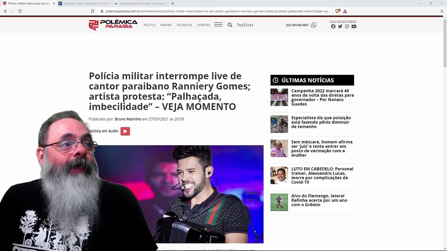Play the Notícia em áudio button
This screenshot has width=447, height=251.
125,131
